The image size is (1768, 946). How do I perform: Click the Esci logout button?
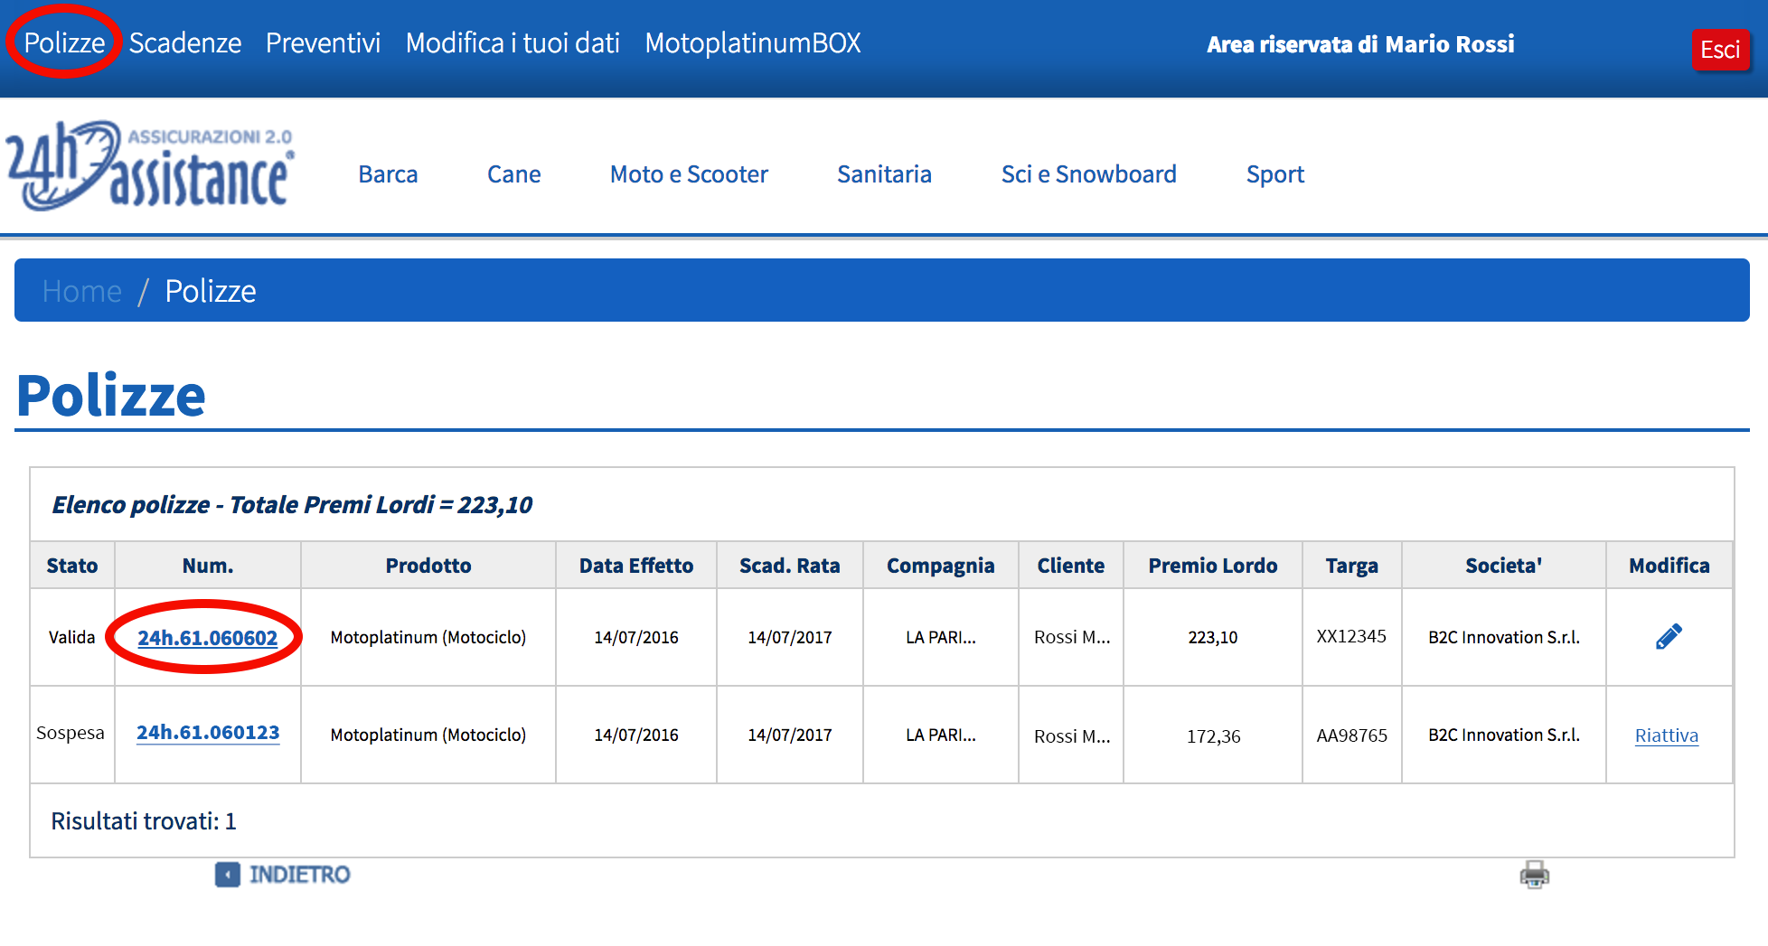pyautogui.click(x=1720, y=49)
